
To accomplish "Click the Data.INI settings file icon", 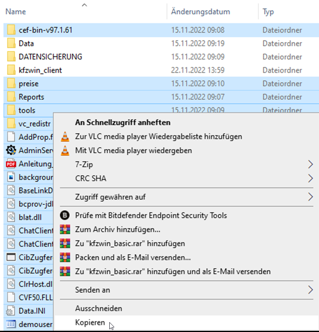I will (11, 311).
